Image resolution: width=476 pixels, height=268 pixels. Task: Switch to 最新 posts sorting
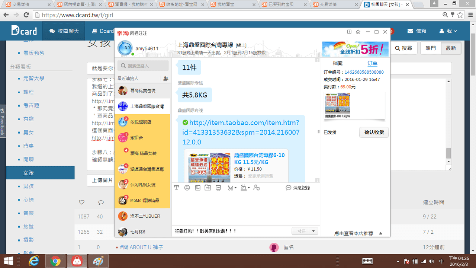[x=451, y=48]
